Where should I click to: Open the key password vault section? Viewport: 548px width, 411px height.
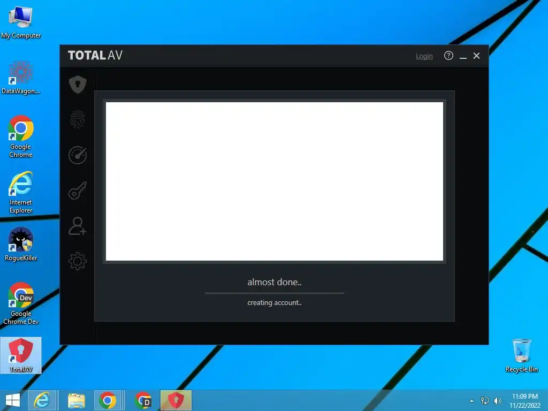(78, 191)
